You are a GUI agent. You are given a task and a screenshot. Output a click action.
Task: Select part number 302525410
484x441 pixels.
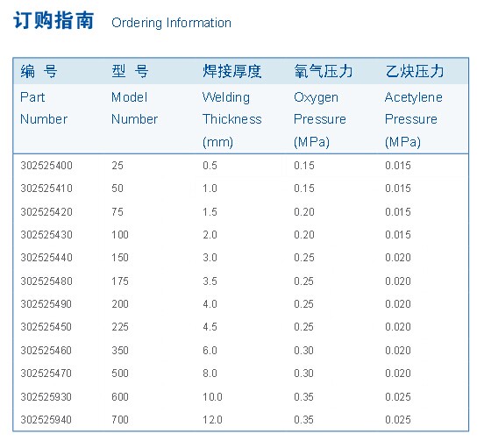pyautogui.click(x=46, y=188)
